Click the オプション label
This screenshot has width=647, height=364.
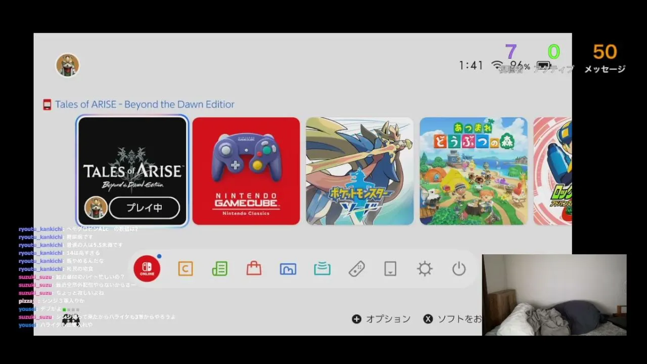point(388,319)
